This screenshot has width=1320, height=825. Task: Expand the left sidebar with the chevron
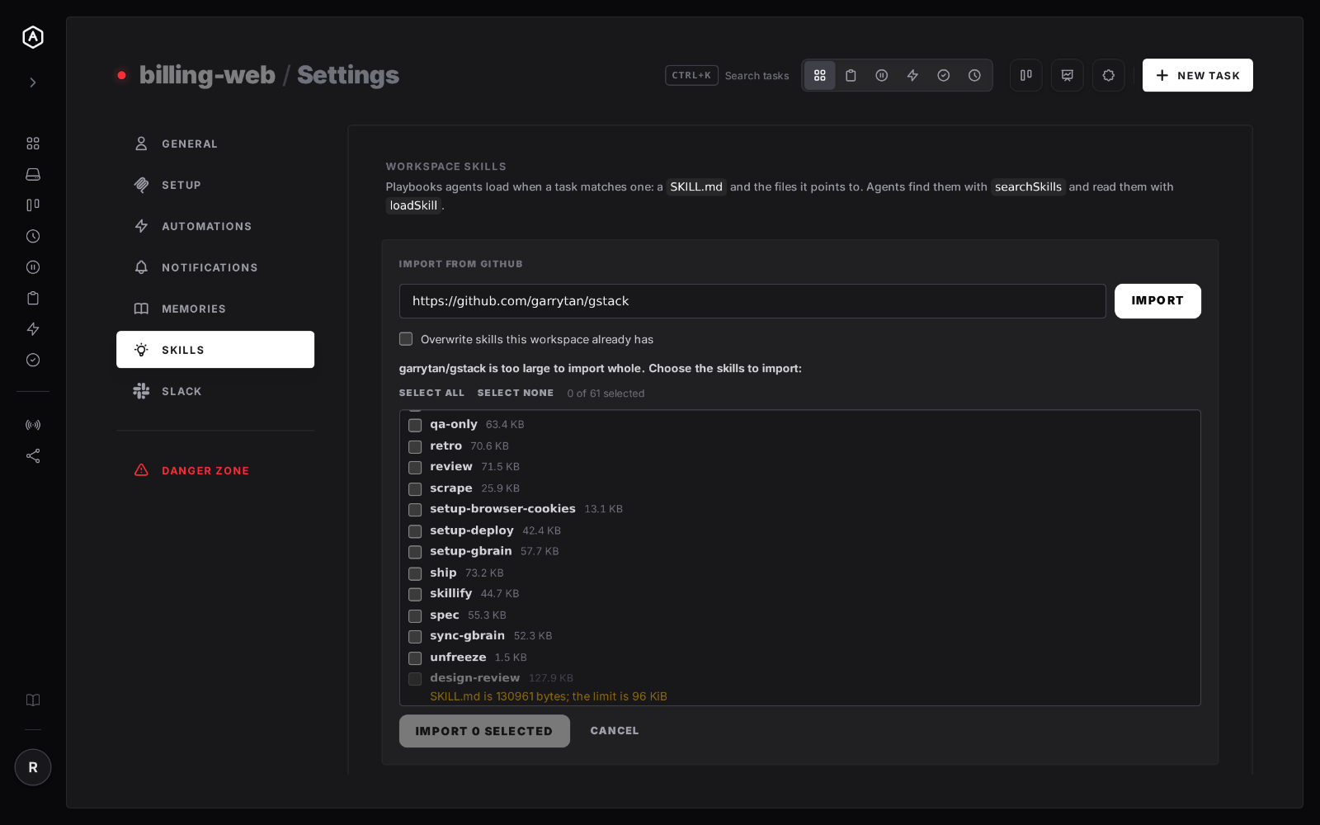(33, 82)
